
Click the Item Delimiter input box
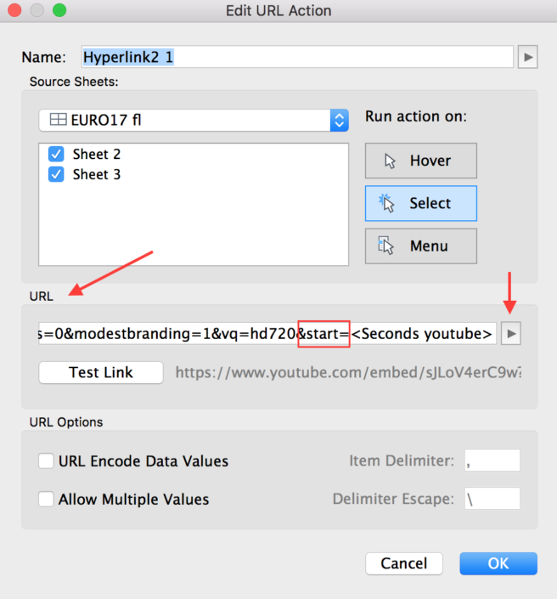point(492,461)
